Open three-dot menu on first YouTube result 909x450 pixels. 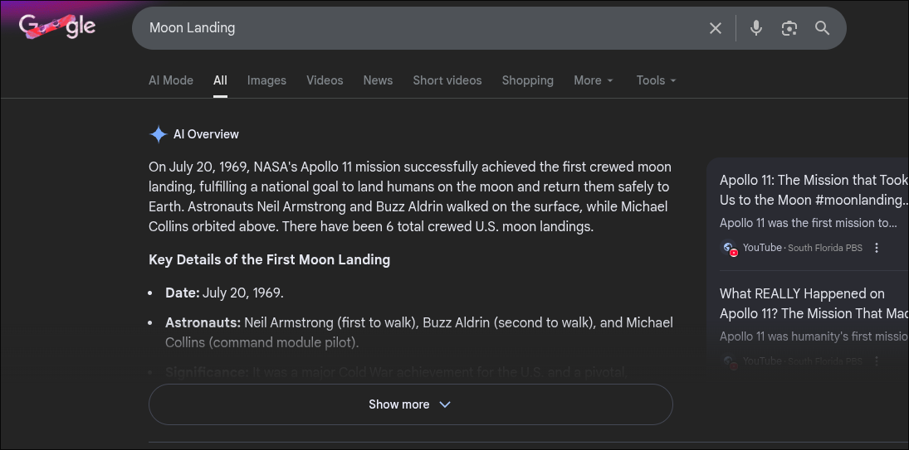click(x=877, y=248)
